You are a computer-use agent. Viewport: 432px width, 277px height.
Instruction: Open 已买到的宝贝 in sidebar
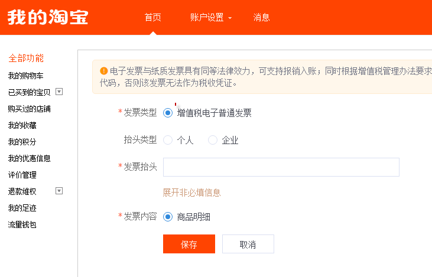(x=29, y=92)
